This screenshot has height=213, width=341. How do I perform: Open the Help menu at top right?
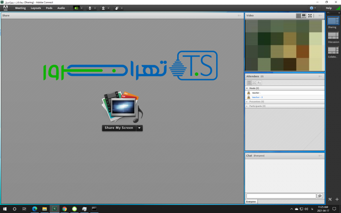pos(329,8)
